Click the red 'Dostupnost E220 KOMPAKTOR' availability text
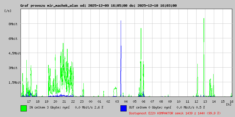Image resolution: width=235 pixels, height=117 pixels. [175, 113]
